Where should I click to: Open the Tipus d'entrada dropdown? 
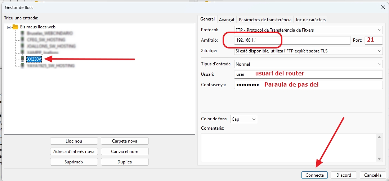[x=308, y=64]
